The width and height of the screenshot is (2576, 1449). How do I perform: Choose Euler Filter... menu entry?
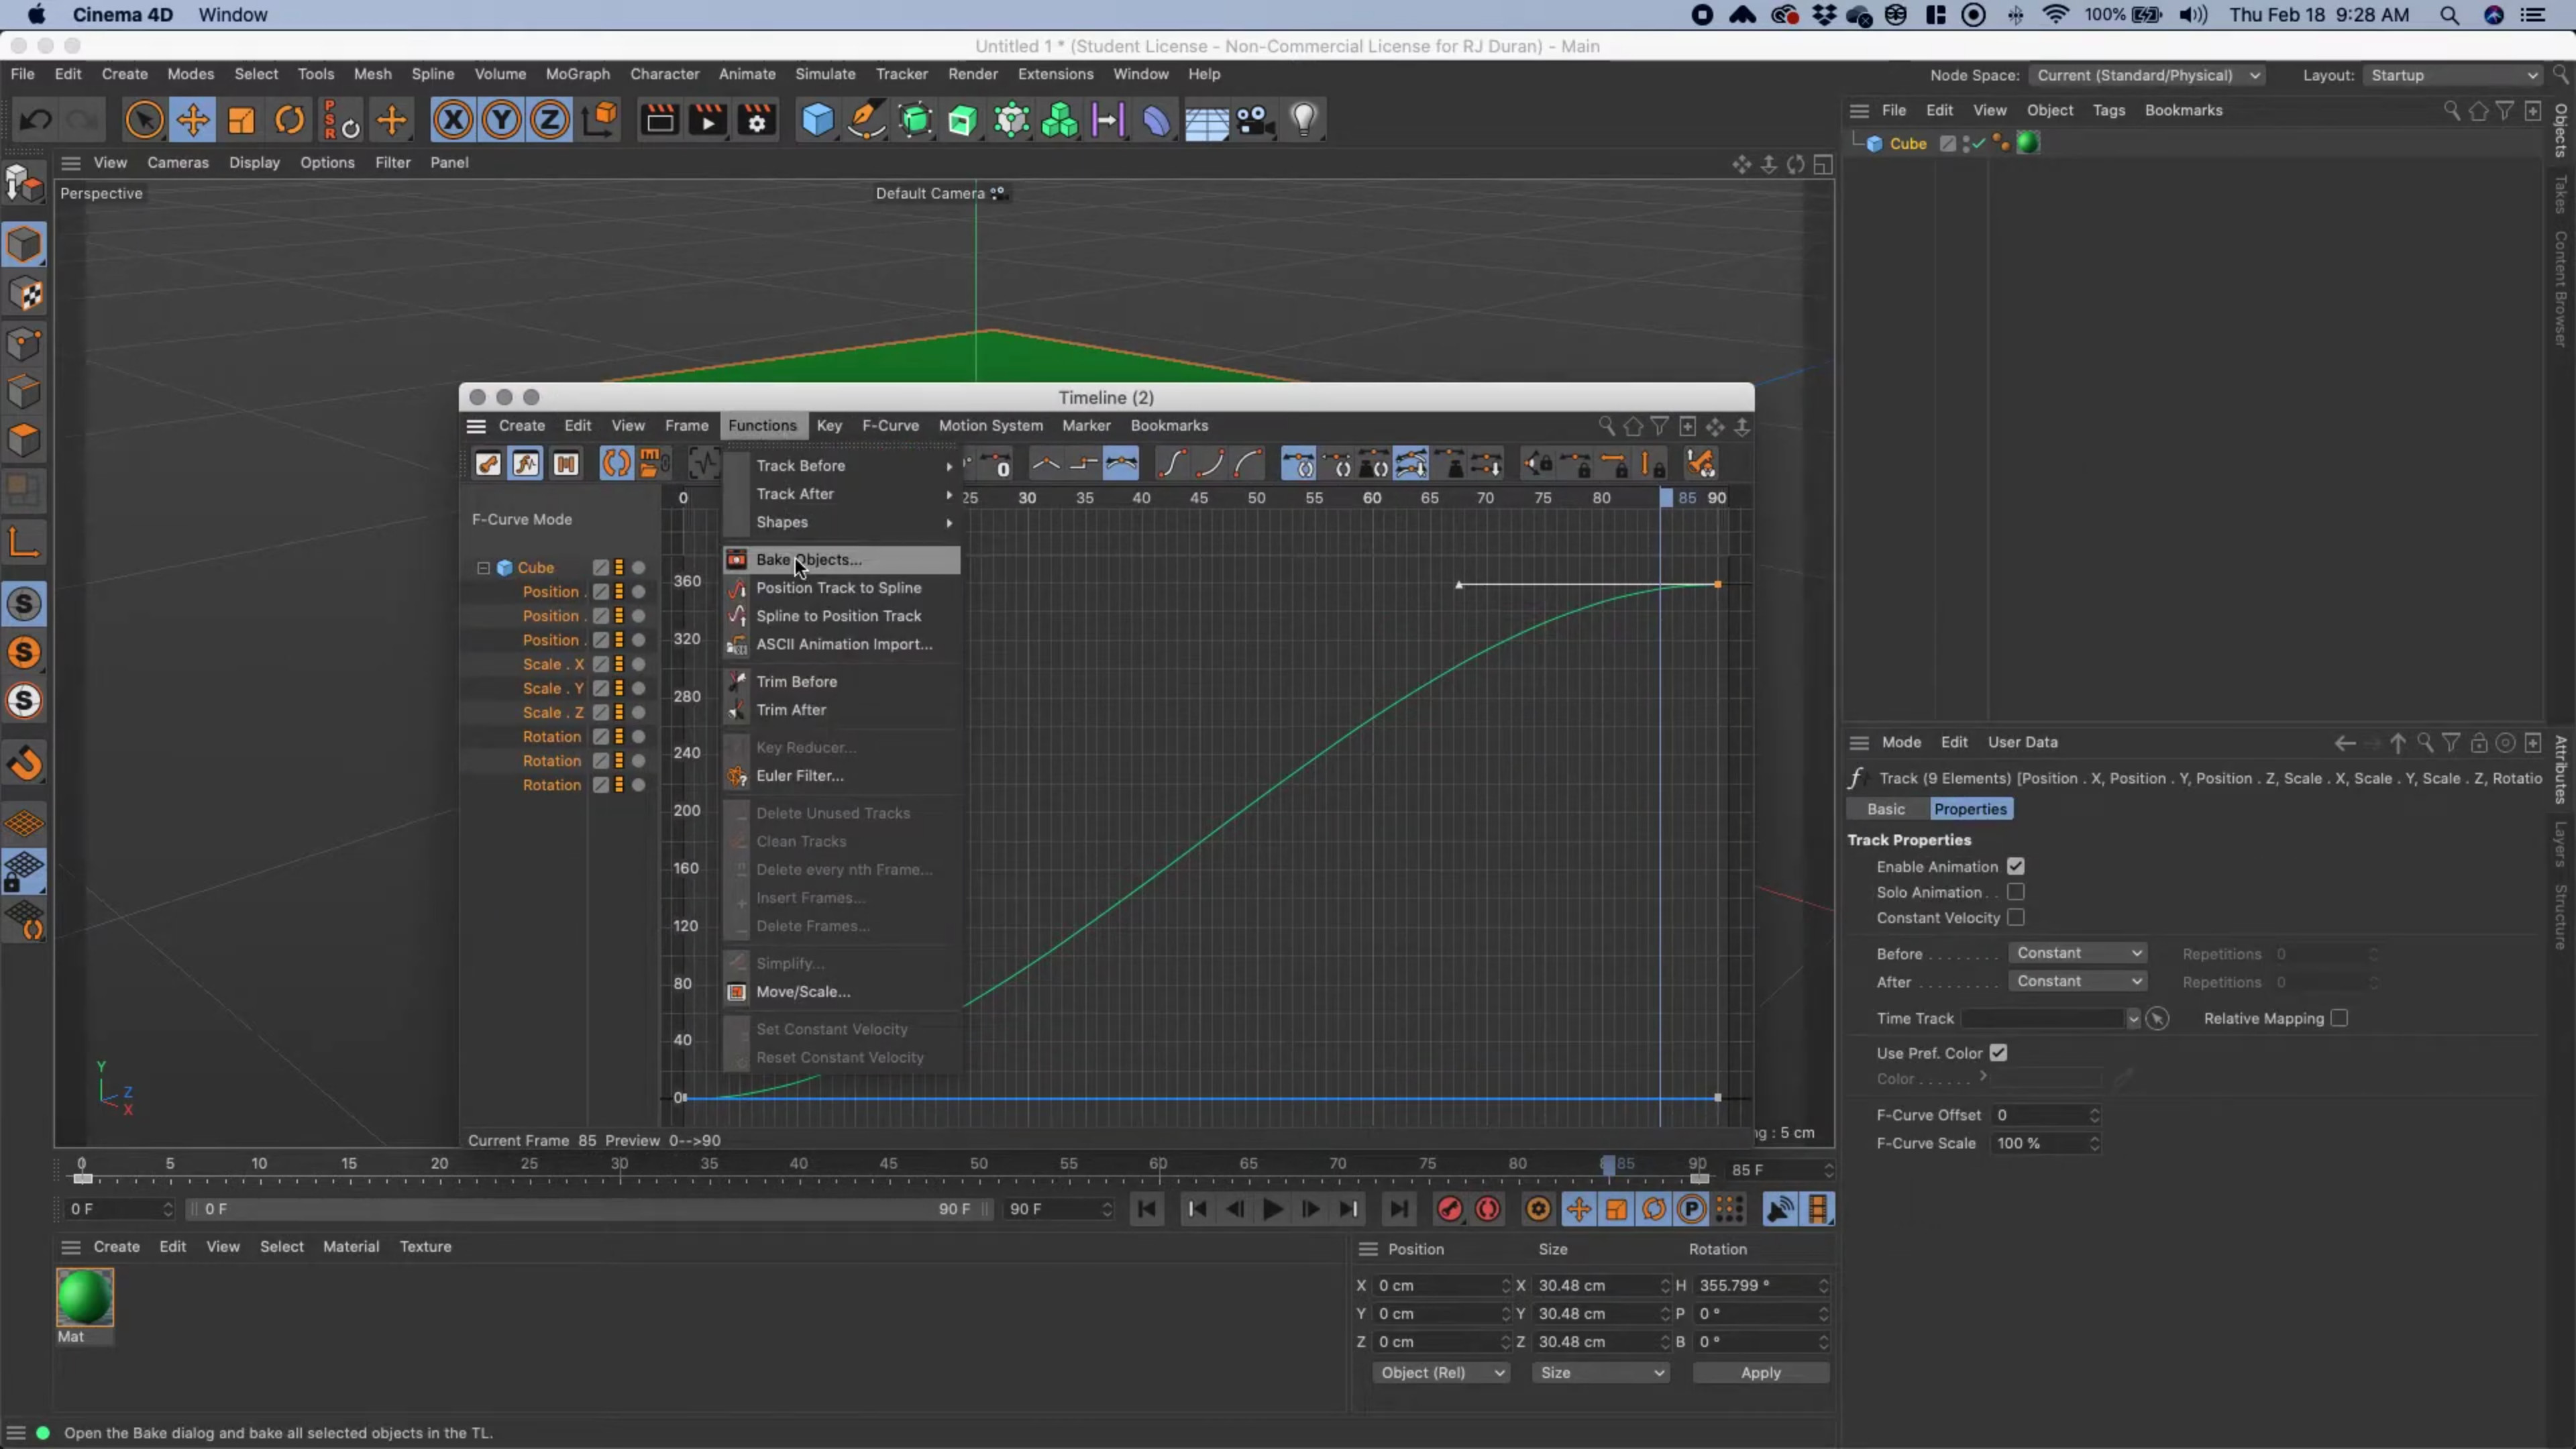click(x=841, y=776)
